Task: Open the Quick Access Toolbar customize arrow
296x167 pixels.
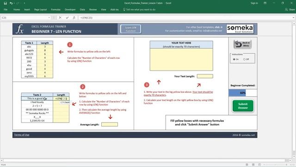Action: pos(25,3)
